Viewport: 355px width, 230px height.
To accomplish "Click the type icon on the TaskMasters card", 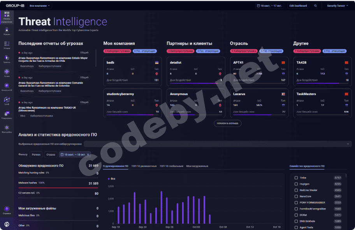I will click(346, 105).
